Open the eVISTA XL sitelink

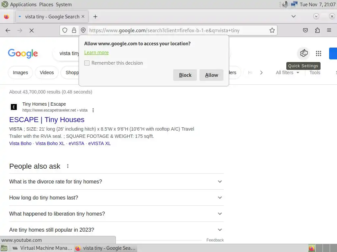tap(99, 143)
